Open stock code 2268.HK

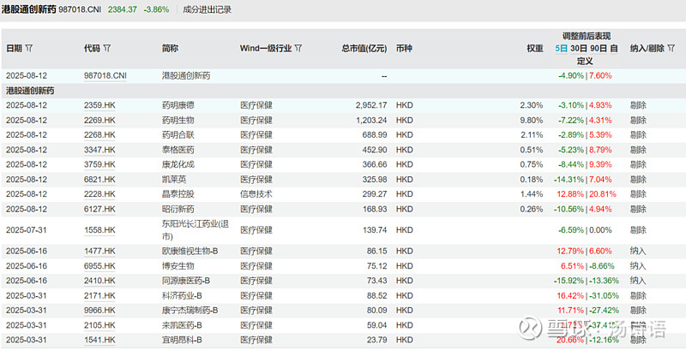coord(99,135)
